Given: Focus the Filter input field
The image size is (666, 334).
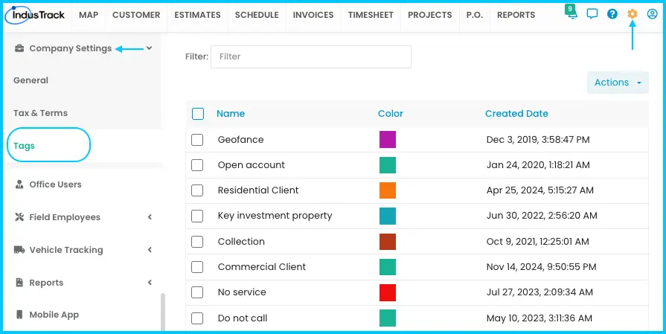Looking at the screenshot, I should pyautogui.click(x=311, y=57).
